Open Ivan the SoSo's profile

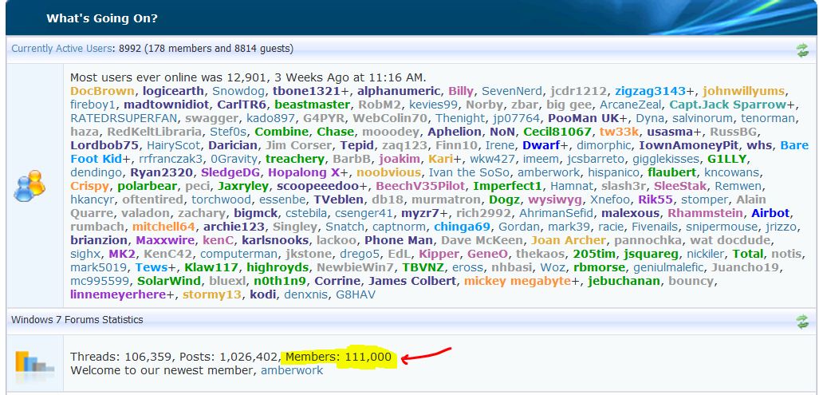point(469,172)
